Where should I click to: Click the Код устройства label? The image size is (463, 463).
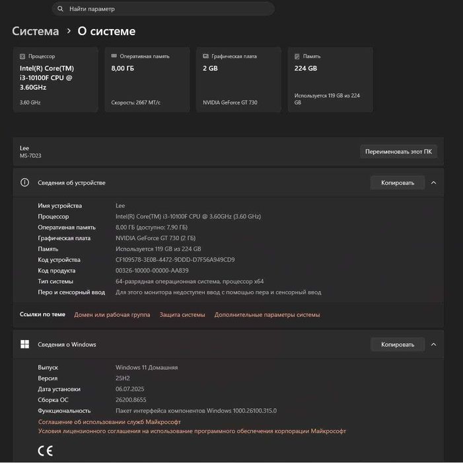pos(59,259)
